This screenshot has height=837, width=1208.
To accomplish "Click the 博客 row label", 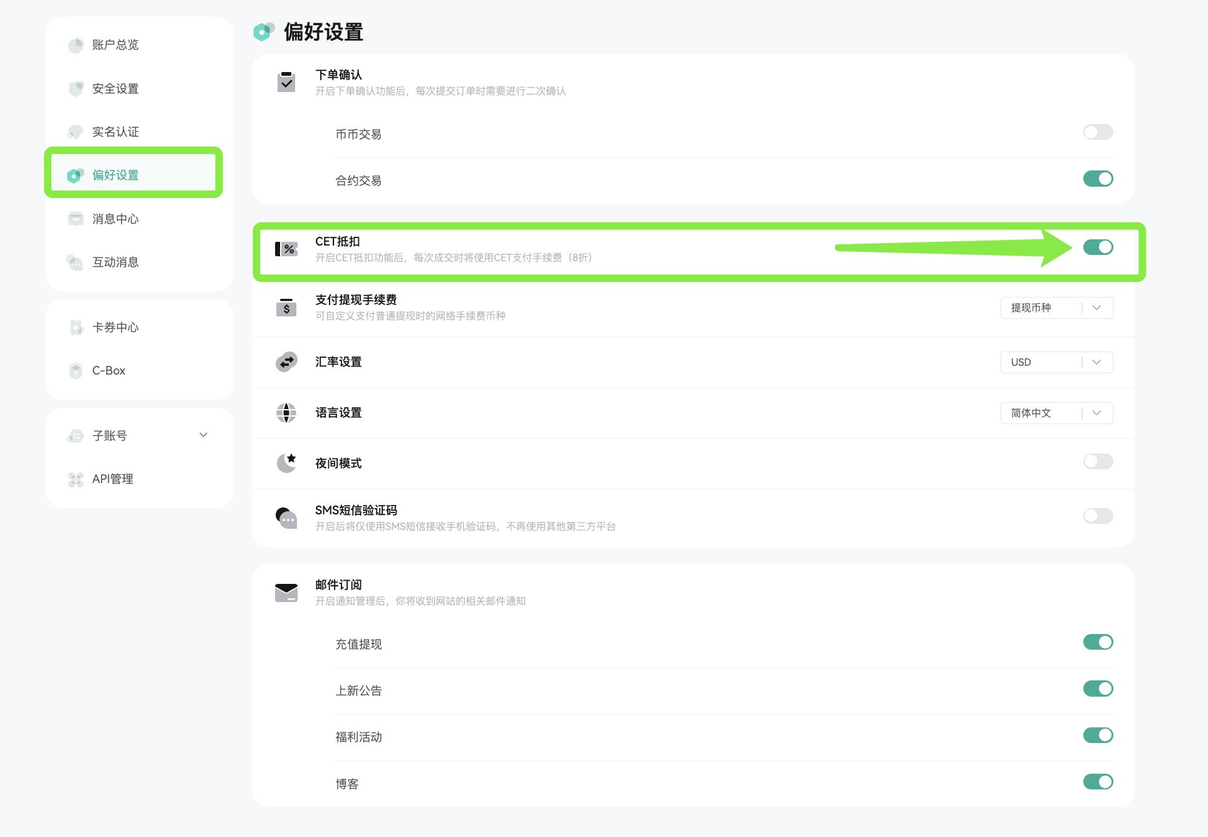I will point(346,784).
